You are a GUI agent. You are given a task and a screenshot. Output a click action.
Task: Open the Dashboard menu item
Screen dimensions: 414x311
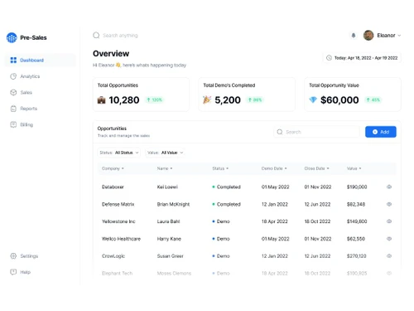pyautogui.click(x=41, y=60)
